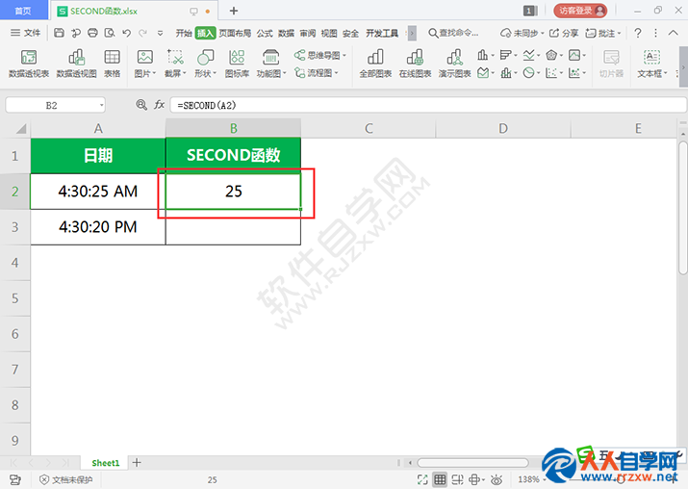This screenshot has width=688, height=489.
Task: Add a new sheet with plus button
Action: pyautogui.click(x=137, y=463)
